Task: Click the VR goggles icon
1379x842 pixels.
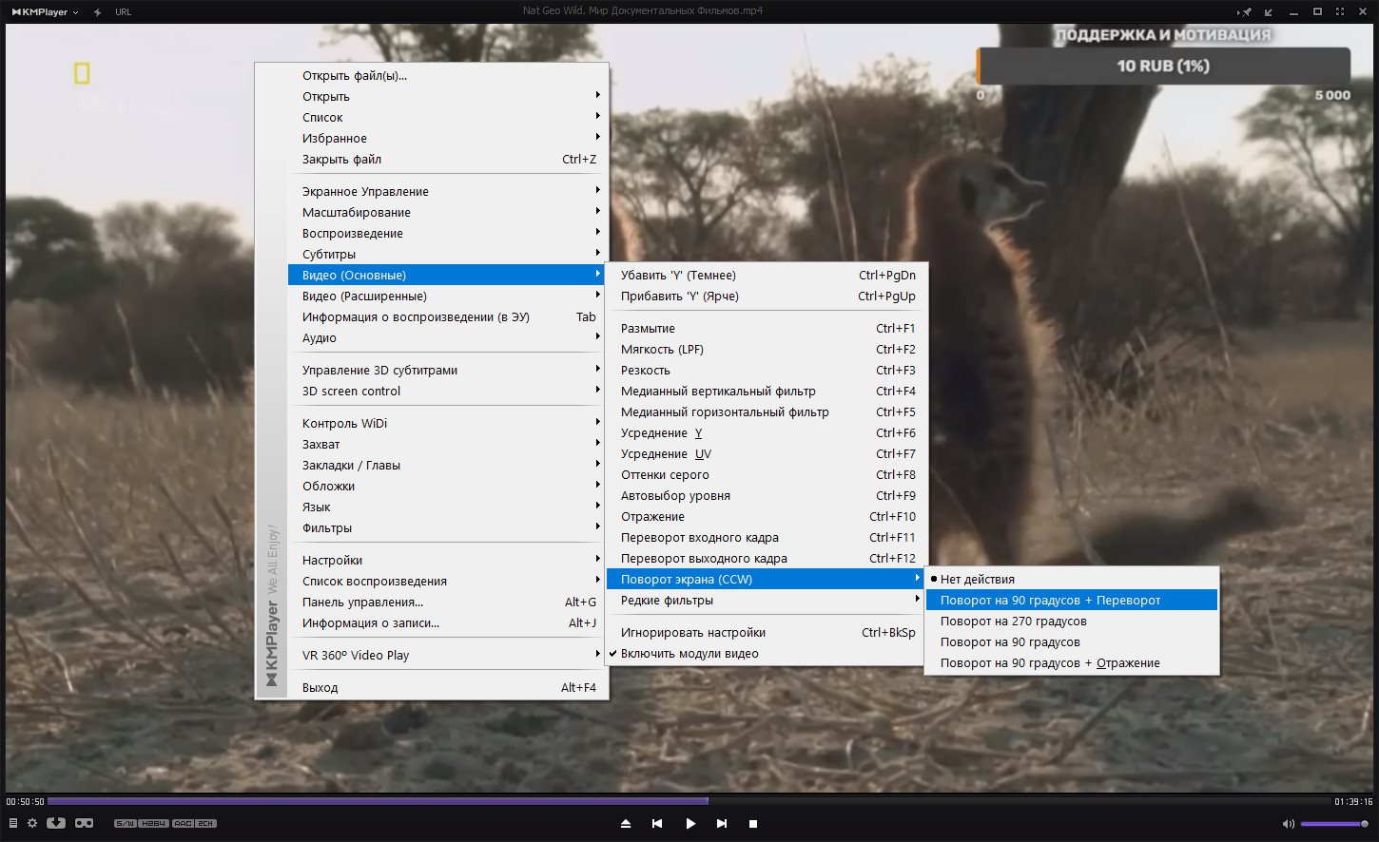Action: (85, 823)
